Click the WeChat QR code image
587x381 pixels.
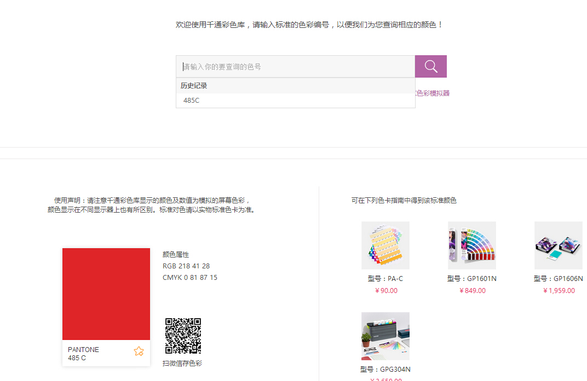coord(183,336)
